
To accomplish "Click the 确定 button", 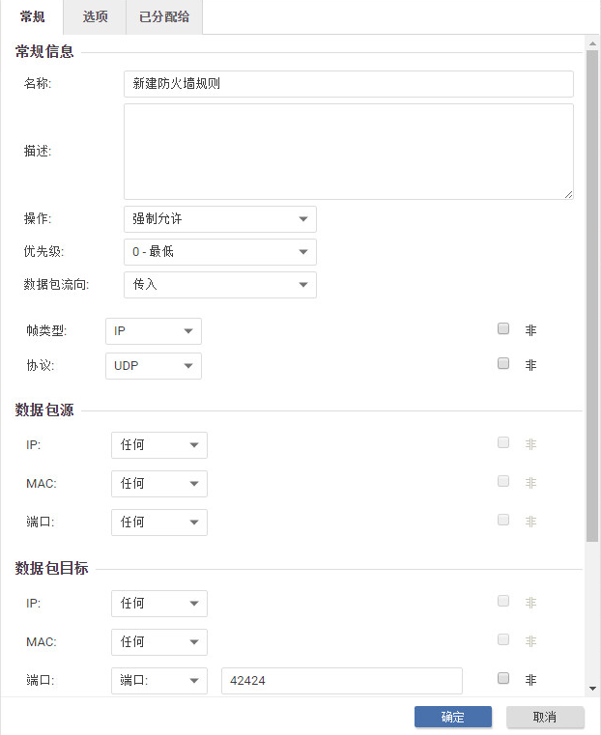I will pos(452,717).
